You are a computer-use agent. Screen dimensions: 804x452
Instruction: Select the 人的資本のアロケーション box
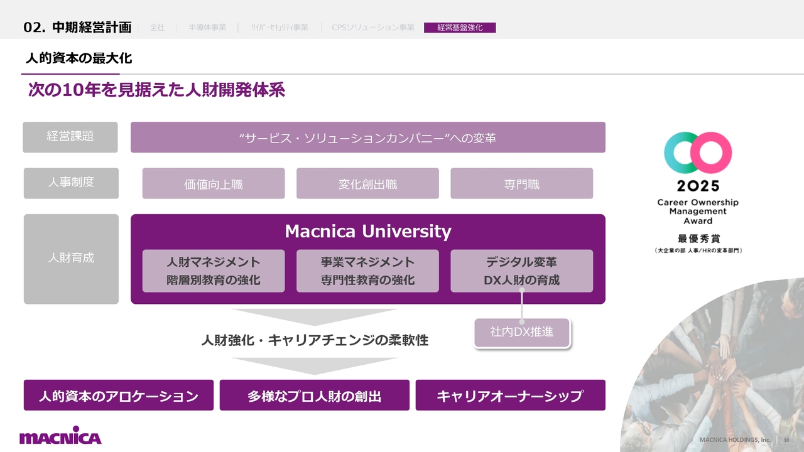(119, 395)
